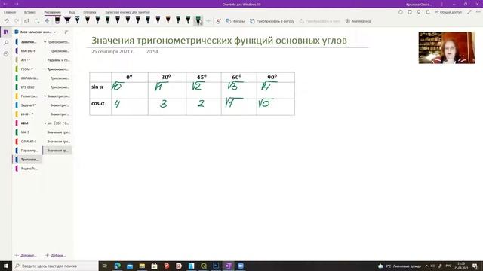Select the Insert Space tool

(x=47, y=21)
